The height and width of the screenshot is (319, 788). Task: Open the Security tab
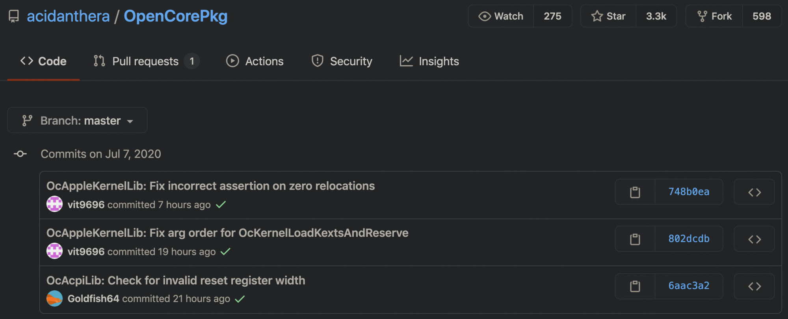[342, 61]
